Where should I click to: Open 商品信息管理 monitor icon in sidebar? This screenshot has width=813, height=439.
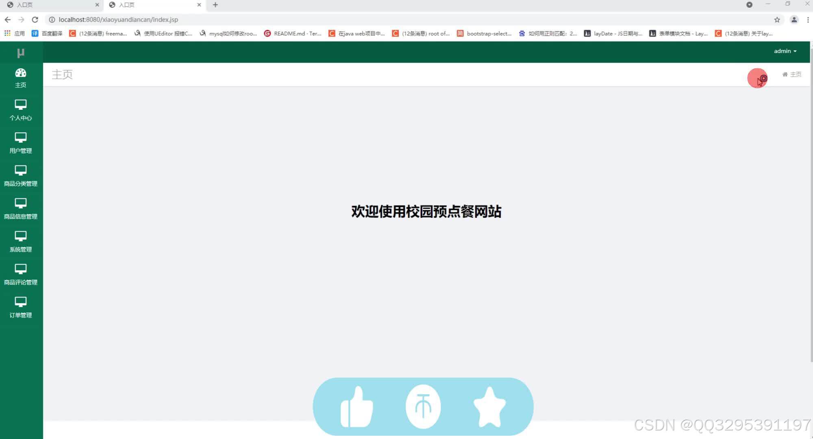(x=21, y=203)
